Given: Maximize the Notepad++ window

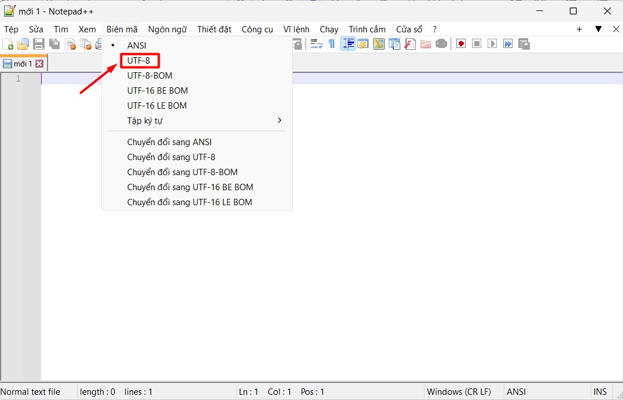Looking at the screenshot, I should (x=573, y=11).
